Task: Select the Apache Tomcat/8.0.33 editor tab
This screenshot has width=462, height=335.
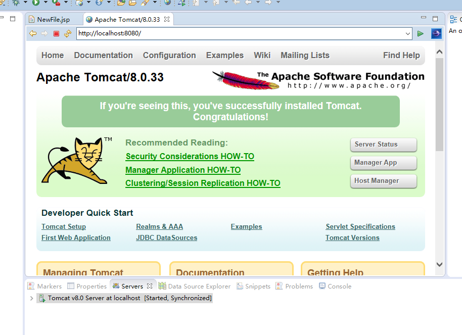Action: pos(127,19)
